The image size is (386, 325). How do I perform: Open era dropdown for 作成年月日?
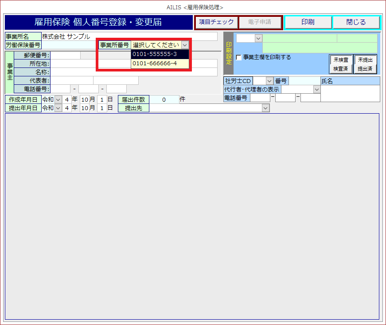click(58, 99)
